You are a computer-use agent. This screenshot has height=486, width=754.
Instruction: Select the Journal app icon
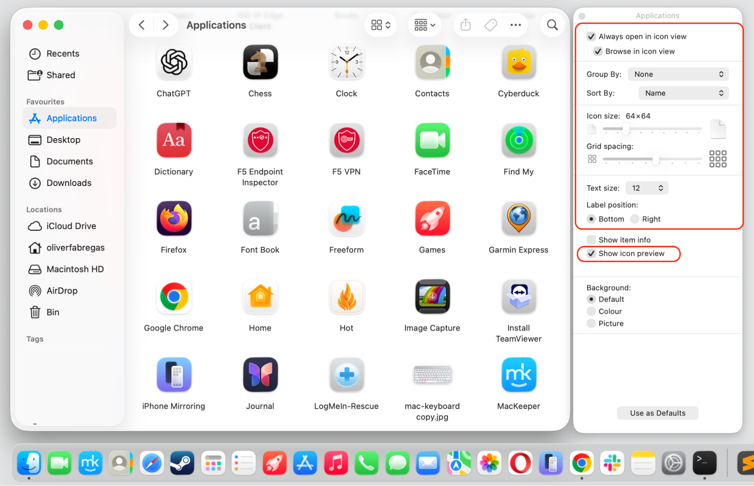[260, 375]
